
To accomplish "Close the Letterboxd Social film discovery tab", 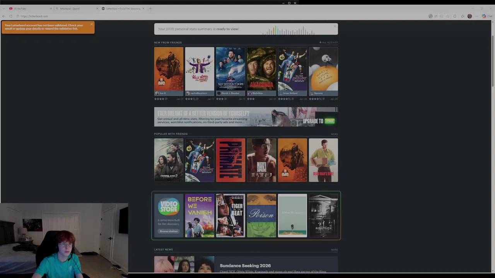I will tap(143, 8).
